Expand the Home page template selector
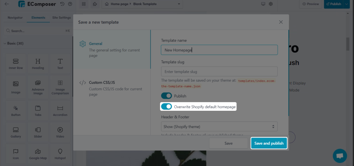The height and width of the screenshot is (166, 354). click(x=142, y=4)
